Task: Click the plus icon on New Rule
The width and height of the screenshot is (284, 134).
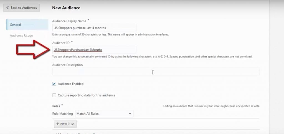Action: point(58,124)
